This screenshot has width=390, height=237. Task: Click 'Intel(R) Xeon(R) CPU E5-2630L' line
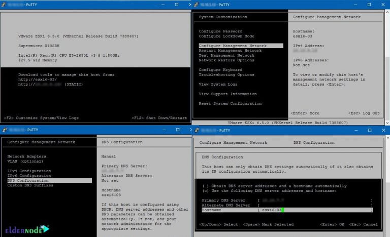[69, 55]
